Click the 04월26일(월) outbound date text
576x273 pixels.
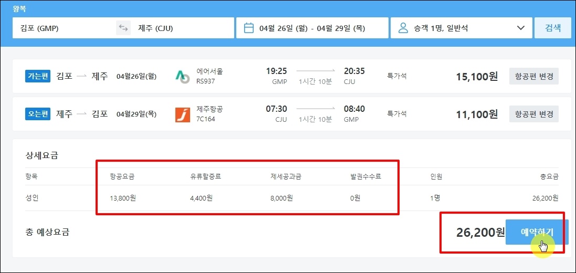click(x=137, y=77)
